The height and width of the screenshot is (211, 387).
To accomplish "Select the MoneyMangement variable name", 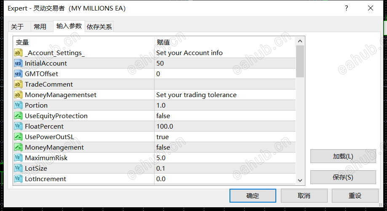I will [x=54, y=148].
